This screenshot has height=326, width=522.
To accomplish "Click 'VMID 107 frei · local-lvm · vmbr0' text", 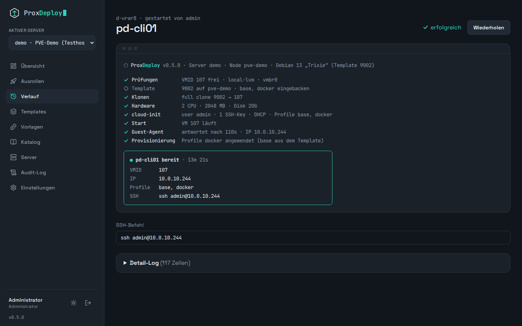I will click(229, 80).
